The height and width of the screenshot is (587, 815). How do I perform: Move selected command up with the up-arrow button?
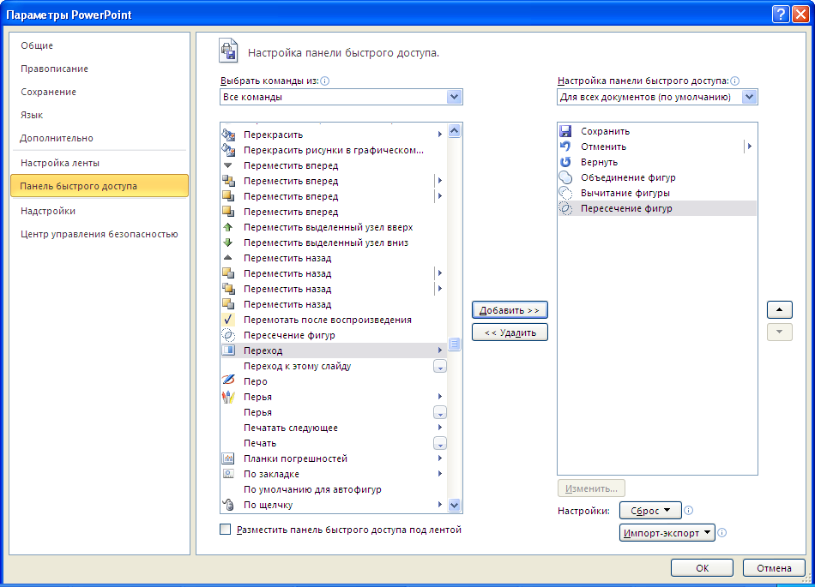(780, 310)
